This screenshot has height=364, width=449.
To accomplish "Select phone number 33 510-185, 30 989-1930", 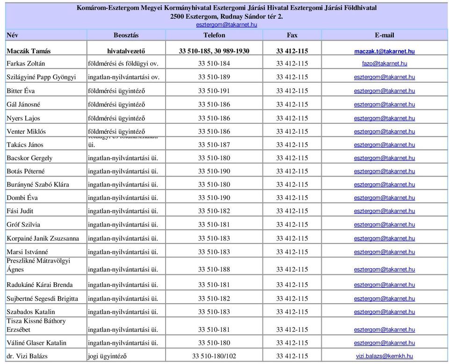I will coord(214,51).
